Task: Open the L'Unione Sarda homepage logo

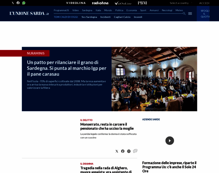Action: pyautogui.click(x=29, y=14)
